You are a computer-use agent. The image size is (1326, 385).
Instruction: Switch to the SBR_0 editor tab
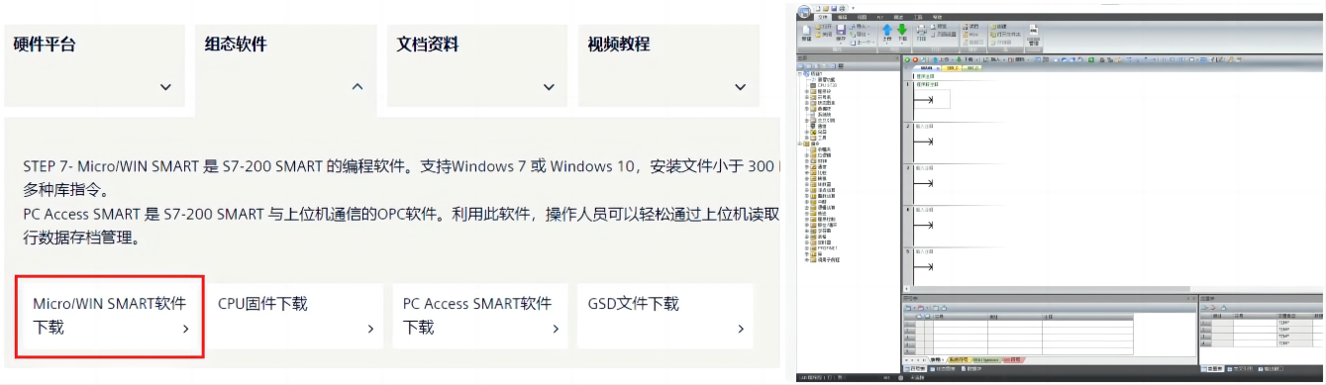(952, 68)
